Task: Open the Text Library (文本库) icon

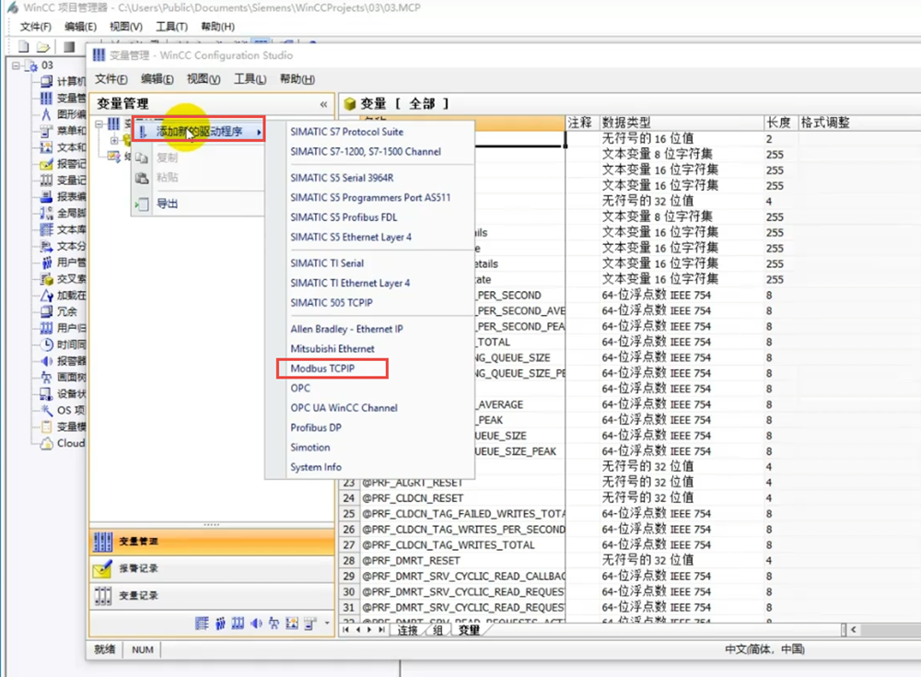Action: click(46, 229)
